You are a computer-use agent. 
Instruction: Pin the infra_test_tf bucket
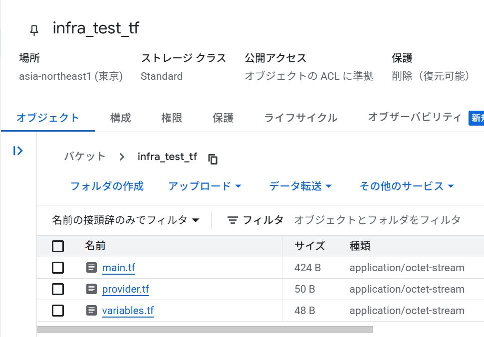coord(34,30)
